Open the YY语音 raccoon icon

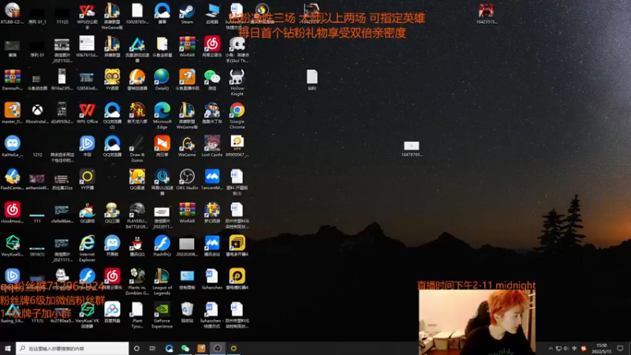[x=112, y=80]
